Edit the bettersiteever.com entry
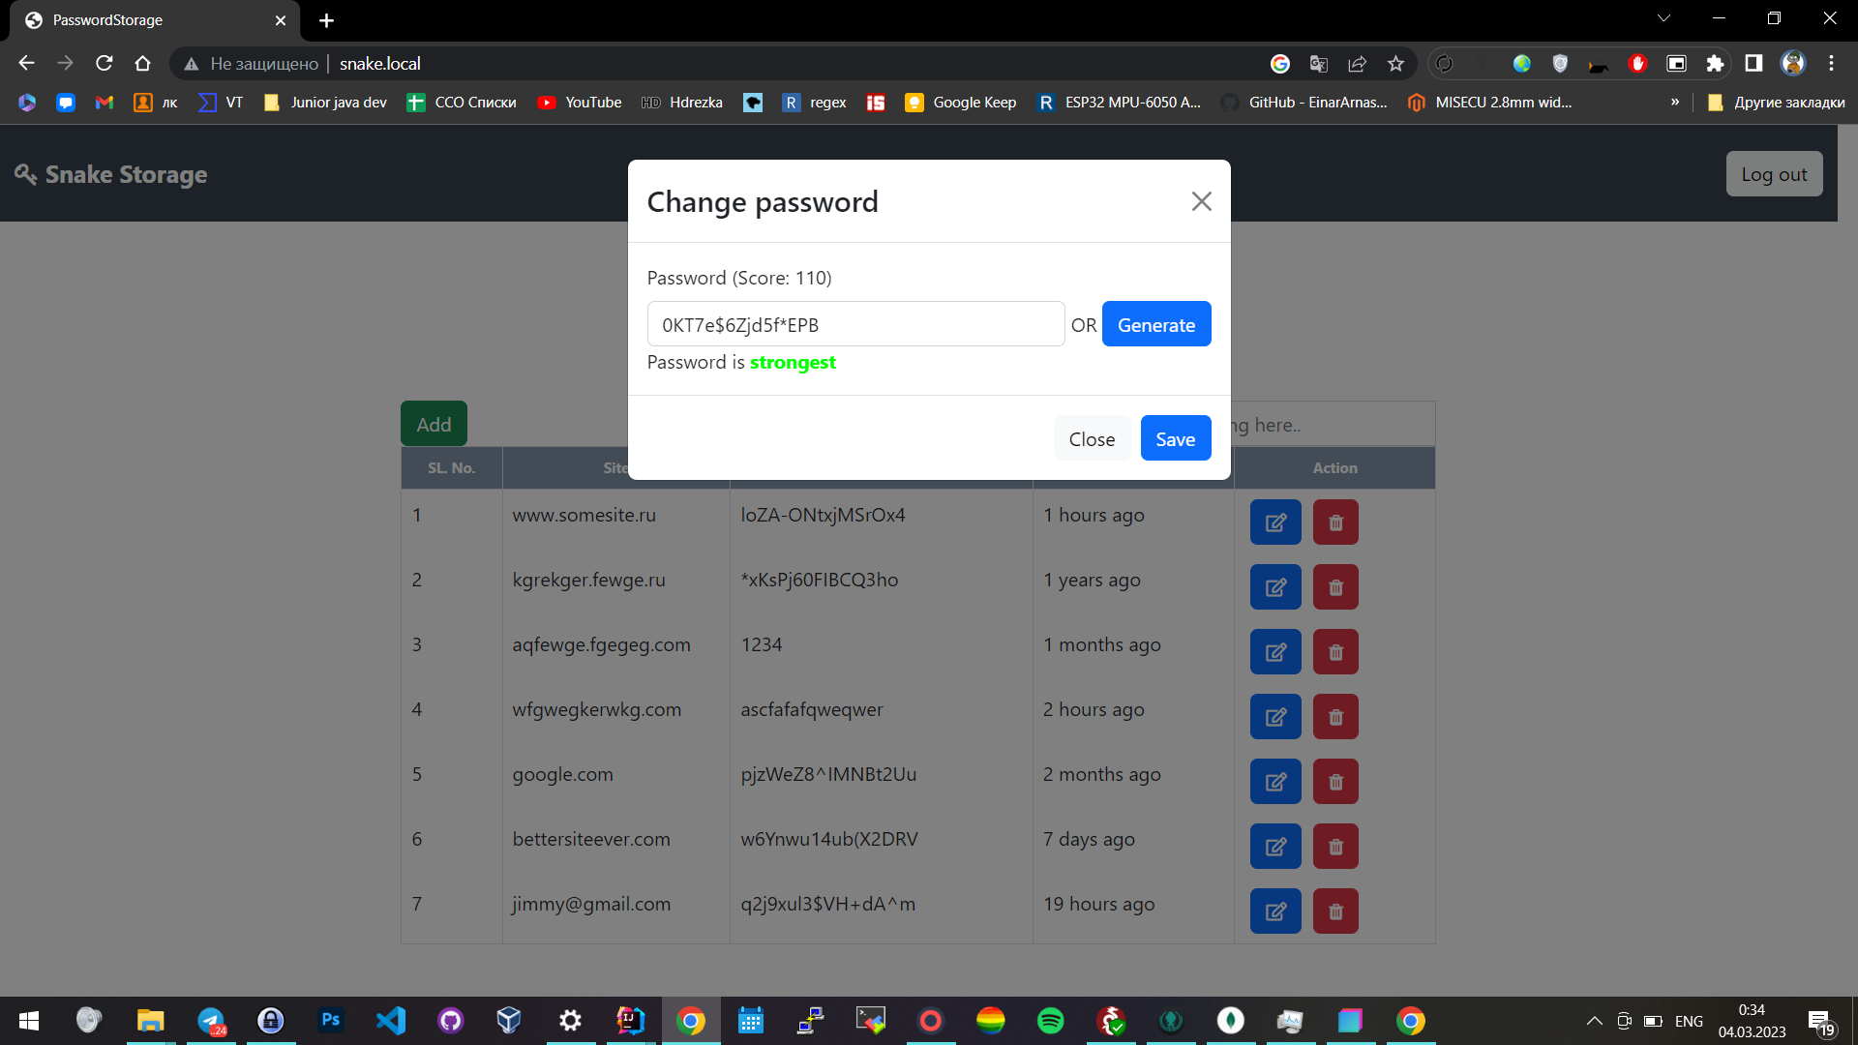This screenshot has height=1045, width=1858. click(x=1275, y=847)
